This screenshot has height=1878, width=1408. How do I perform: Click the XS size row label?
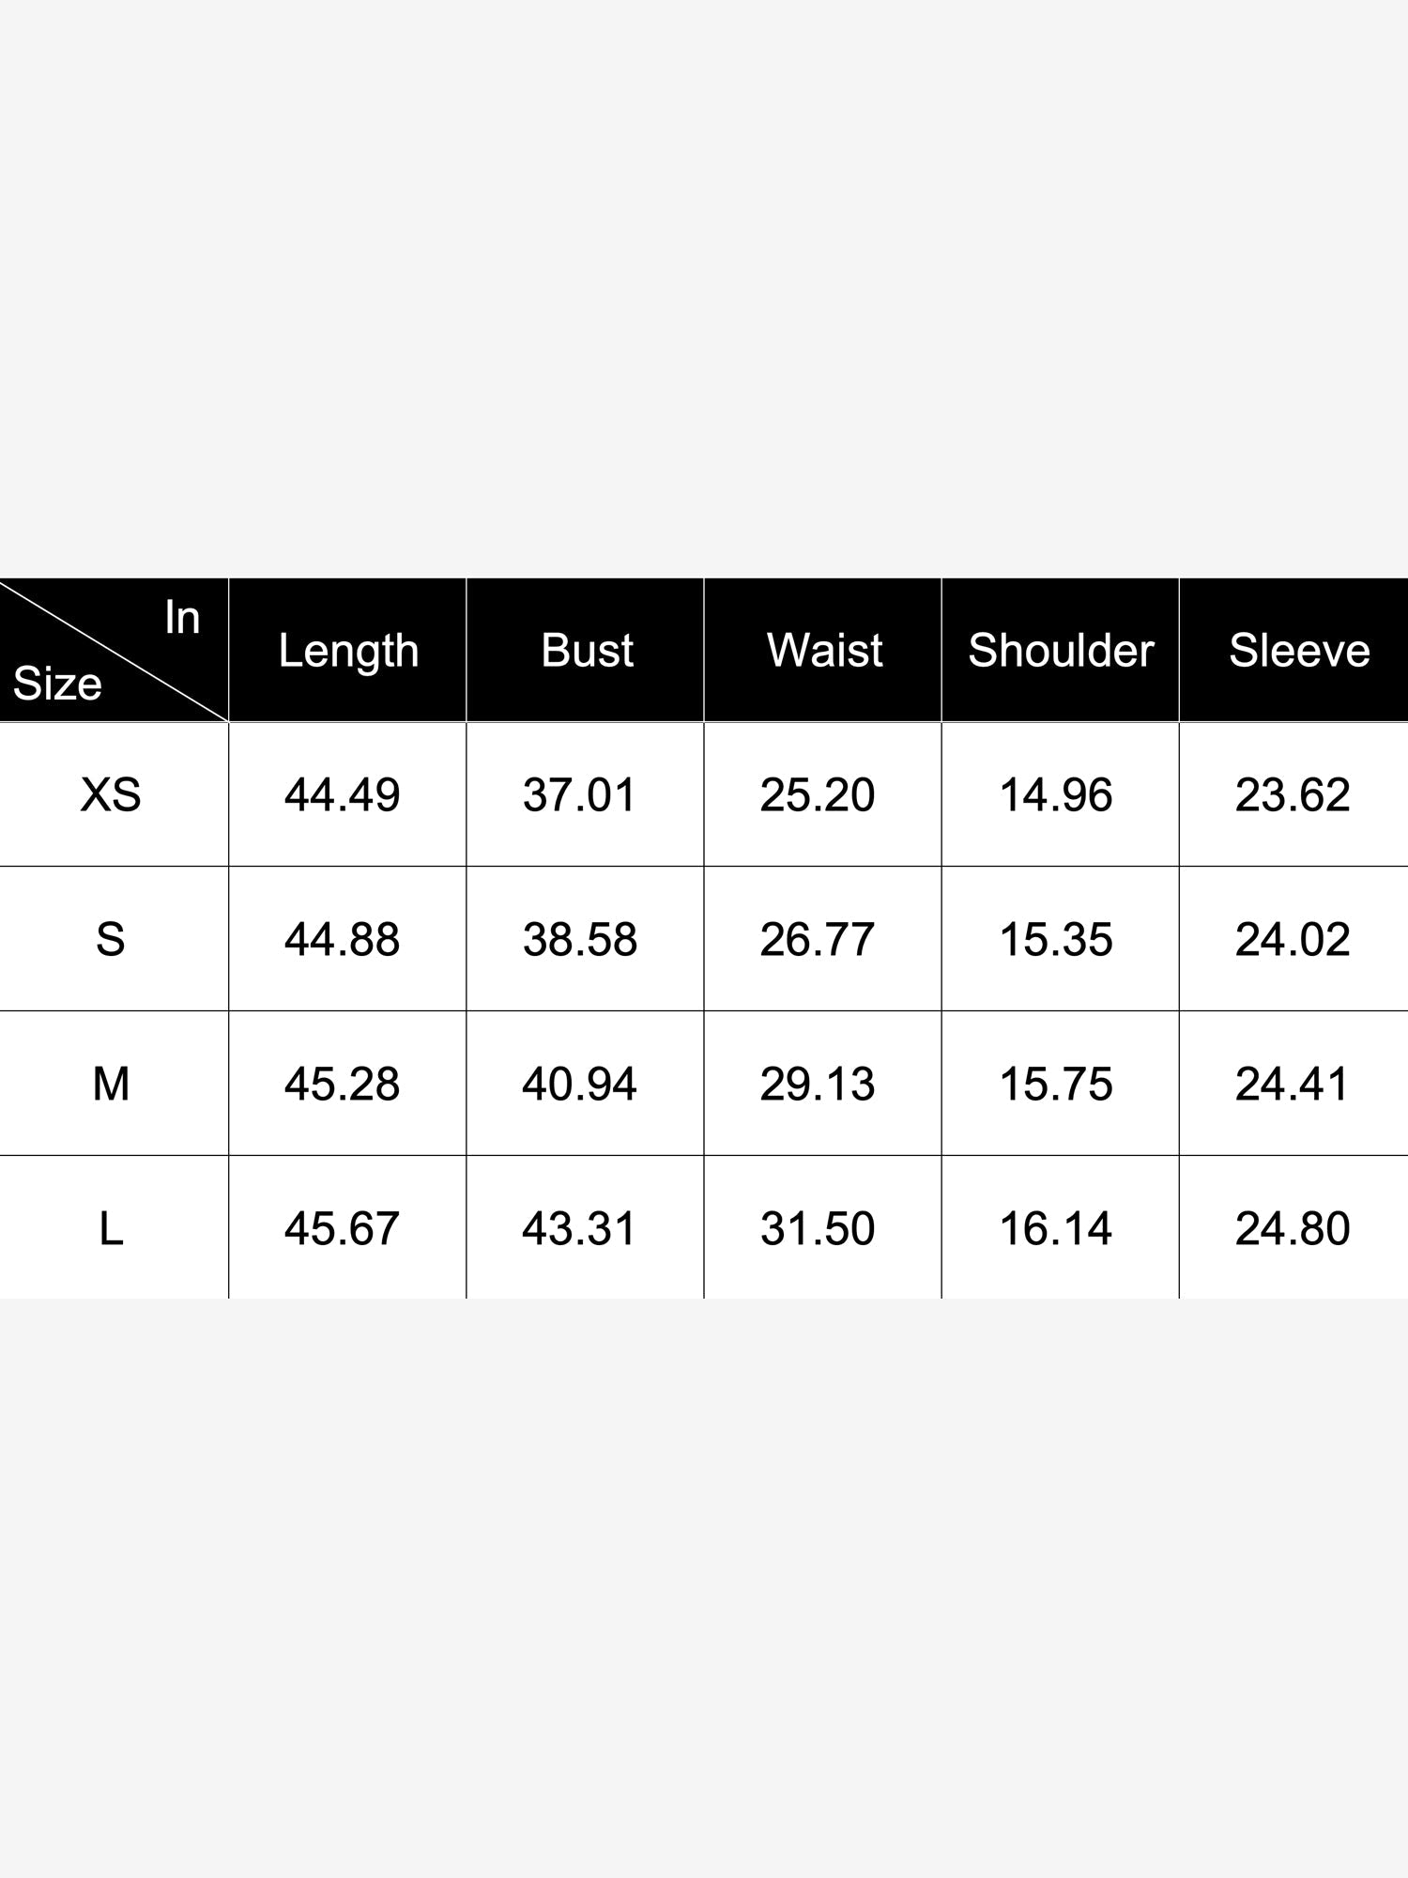pos(111,795)
